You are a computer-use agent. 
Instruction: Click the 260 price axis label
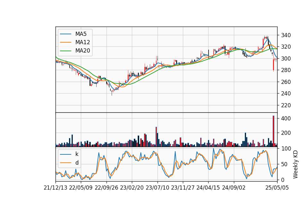click(x=286, y=82)
